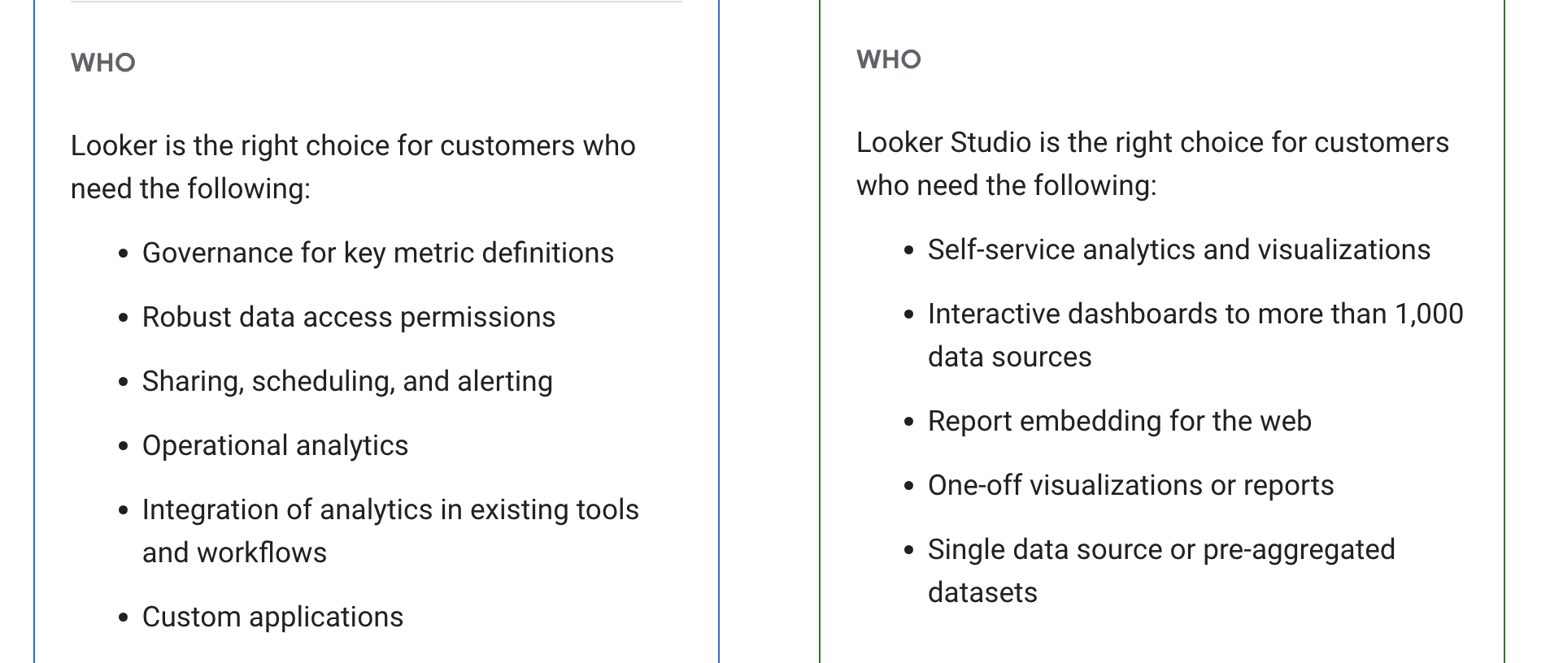The width and height of the screenshot is (1550, 663).
Task: Select "Report embedding for the web" bullet
Action: point(1119,421)
